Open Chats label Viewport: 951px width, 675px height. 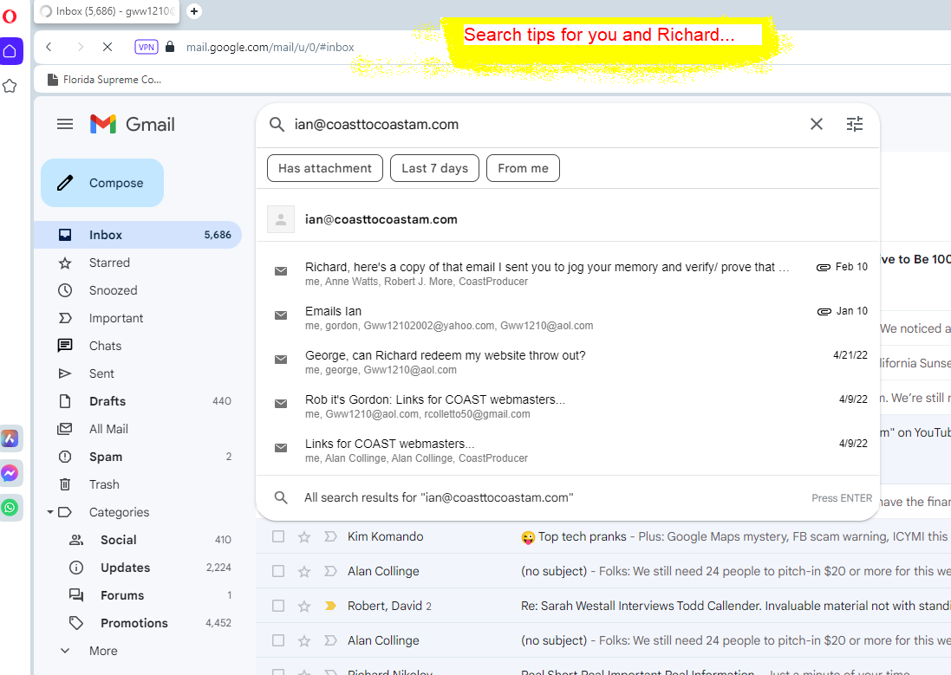pyautogui.click(x=138, y=346)
